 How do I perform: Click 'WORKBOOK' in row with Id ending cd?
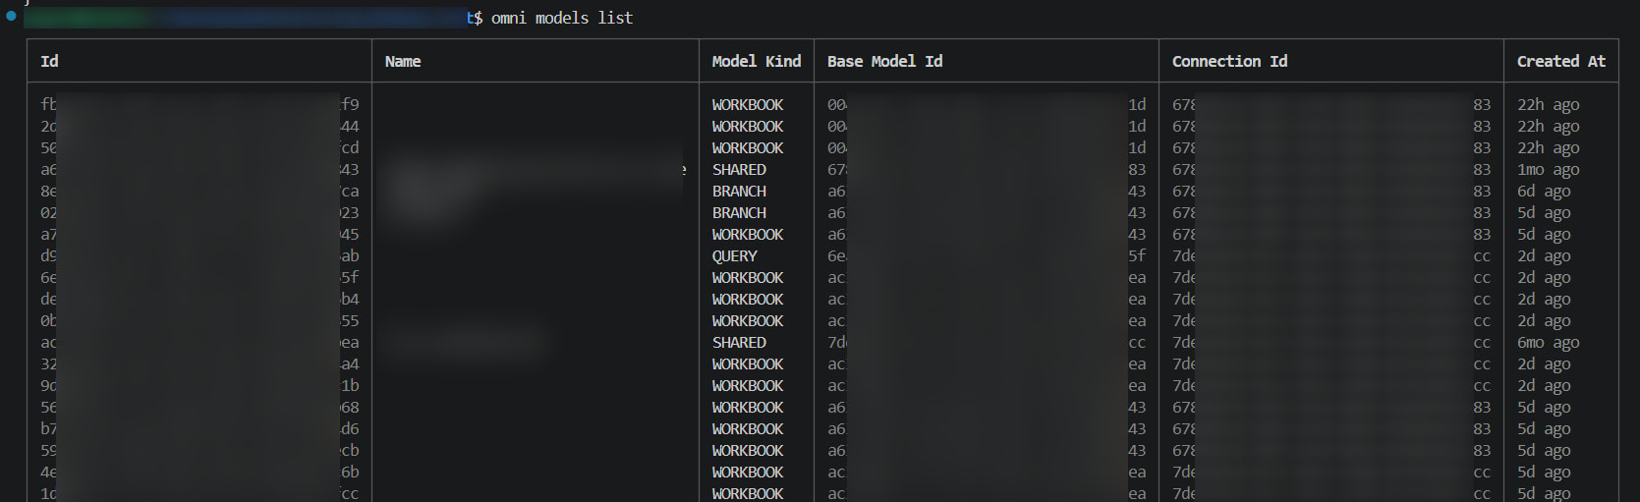click(748, 147)
